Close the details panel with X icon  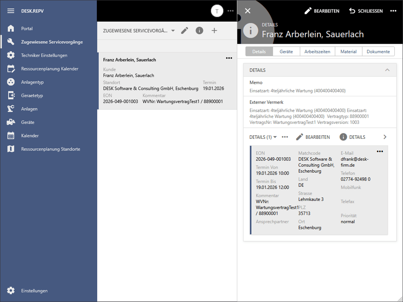point(248,11)
